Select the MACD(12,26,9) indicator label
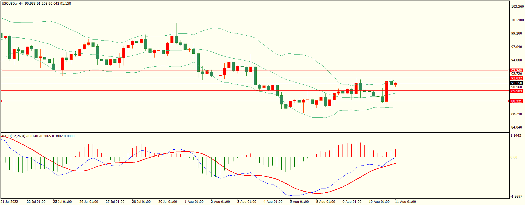The image size is (525, 205). [x=13, y=136]
